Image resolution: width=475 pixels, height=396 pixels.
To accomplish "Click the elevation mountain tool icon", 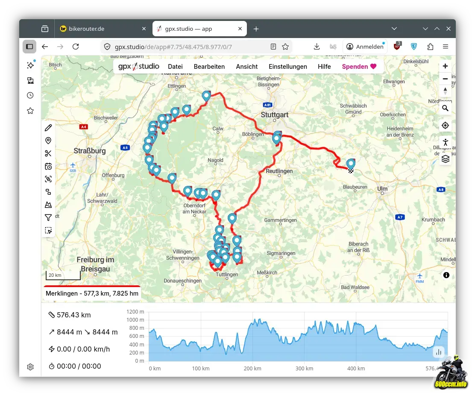I will [48, 205].
